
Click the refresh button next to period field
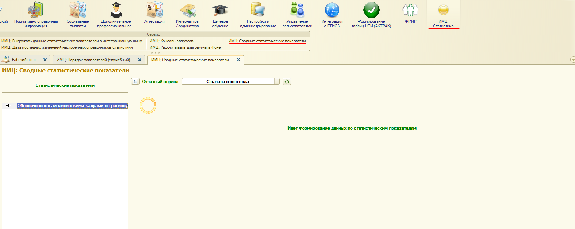[x=287, y=82]
